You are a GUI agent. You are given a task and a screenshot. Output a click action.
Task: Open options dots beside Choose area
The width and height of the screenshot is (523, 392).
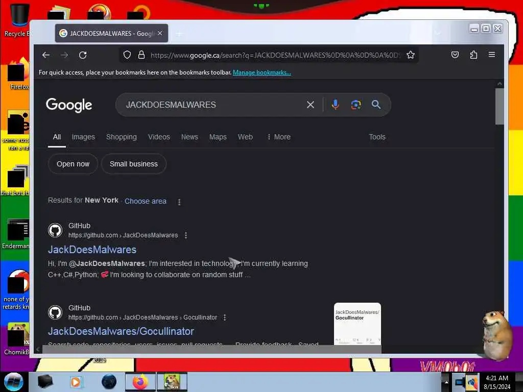pyautogui.click(x=179, y=202)
